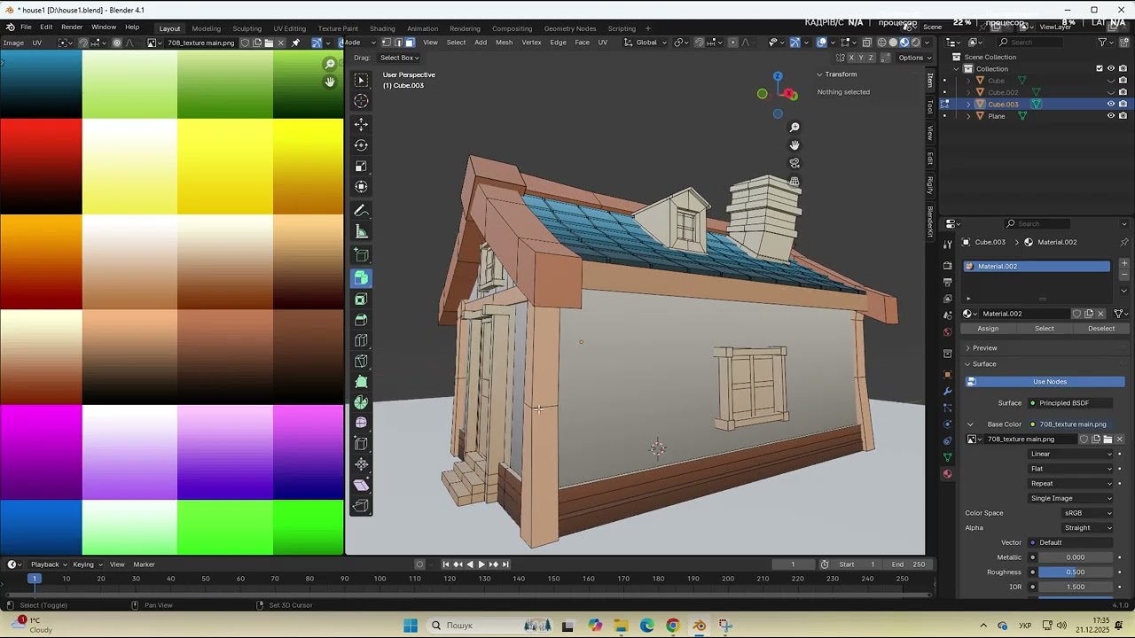The image size is (1135, 638).
Task: Select the Cursor tool in viewport toolbar
Action: (361, 101)
